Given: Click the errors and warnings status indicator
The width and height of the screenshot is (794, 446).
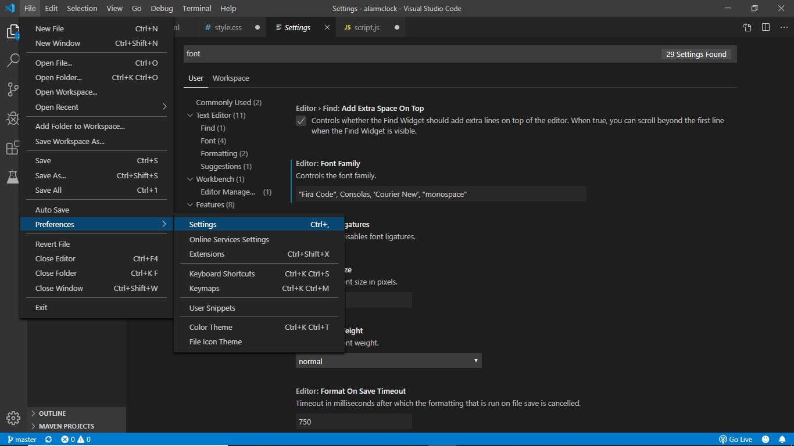Looking at the screenshot, I should point(76,440).
